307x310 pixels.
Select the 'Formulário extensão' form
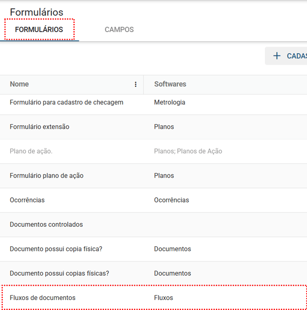pyautogui.click(x=39, y=127)
